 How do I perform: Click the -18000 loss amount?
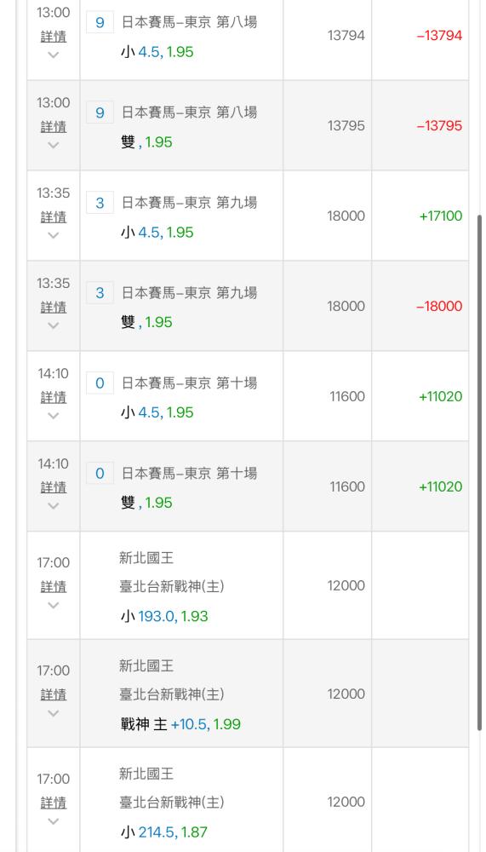439,306
